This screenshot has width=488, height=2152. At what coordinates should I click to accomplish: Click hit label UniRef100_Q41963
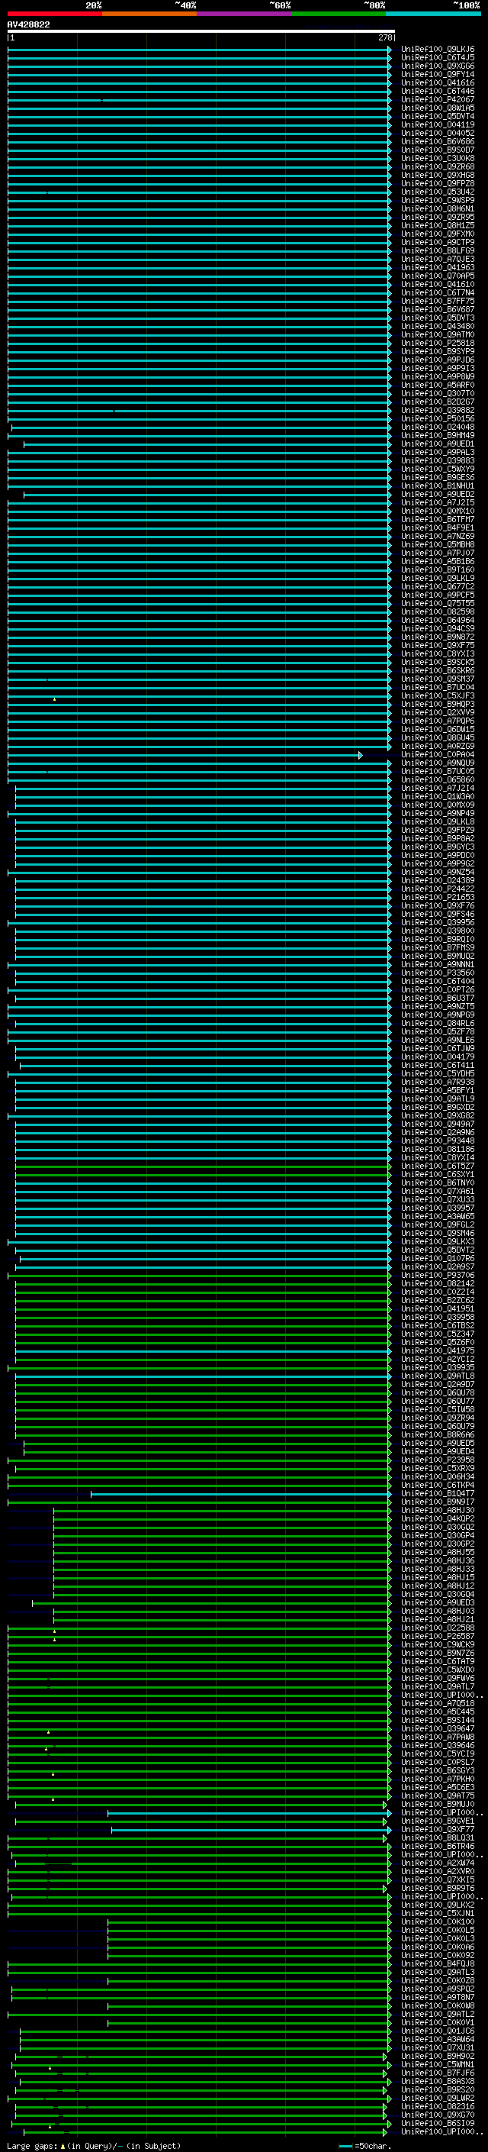tap(437, 267)
